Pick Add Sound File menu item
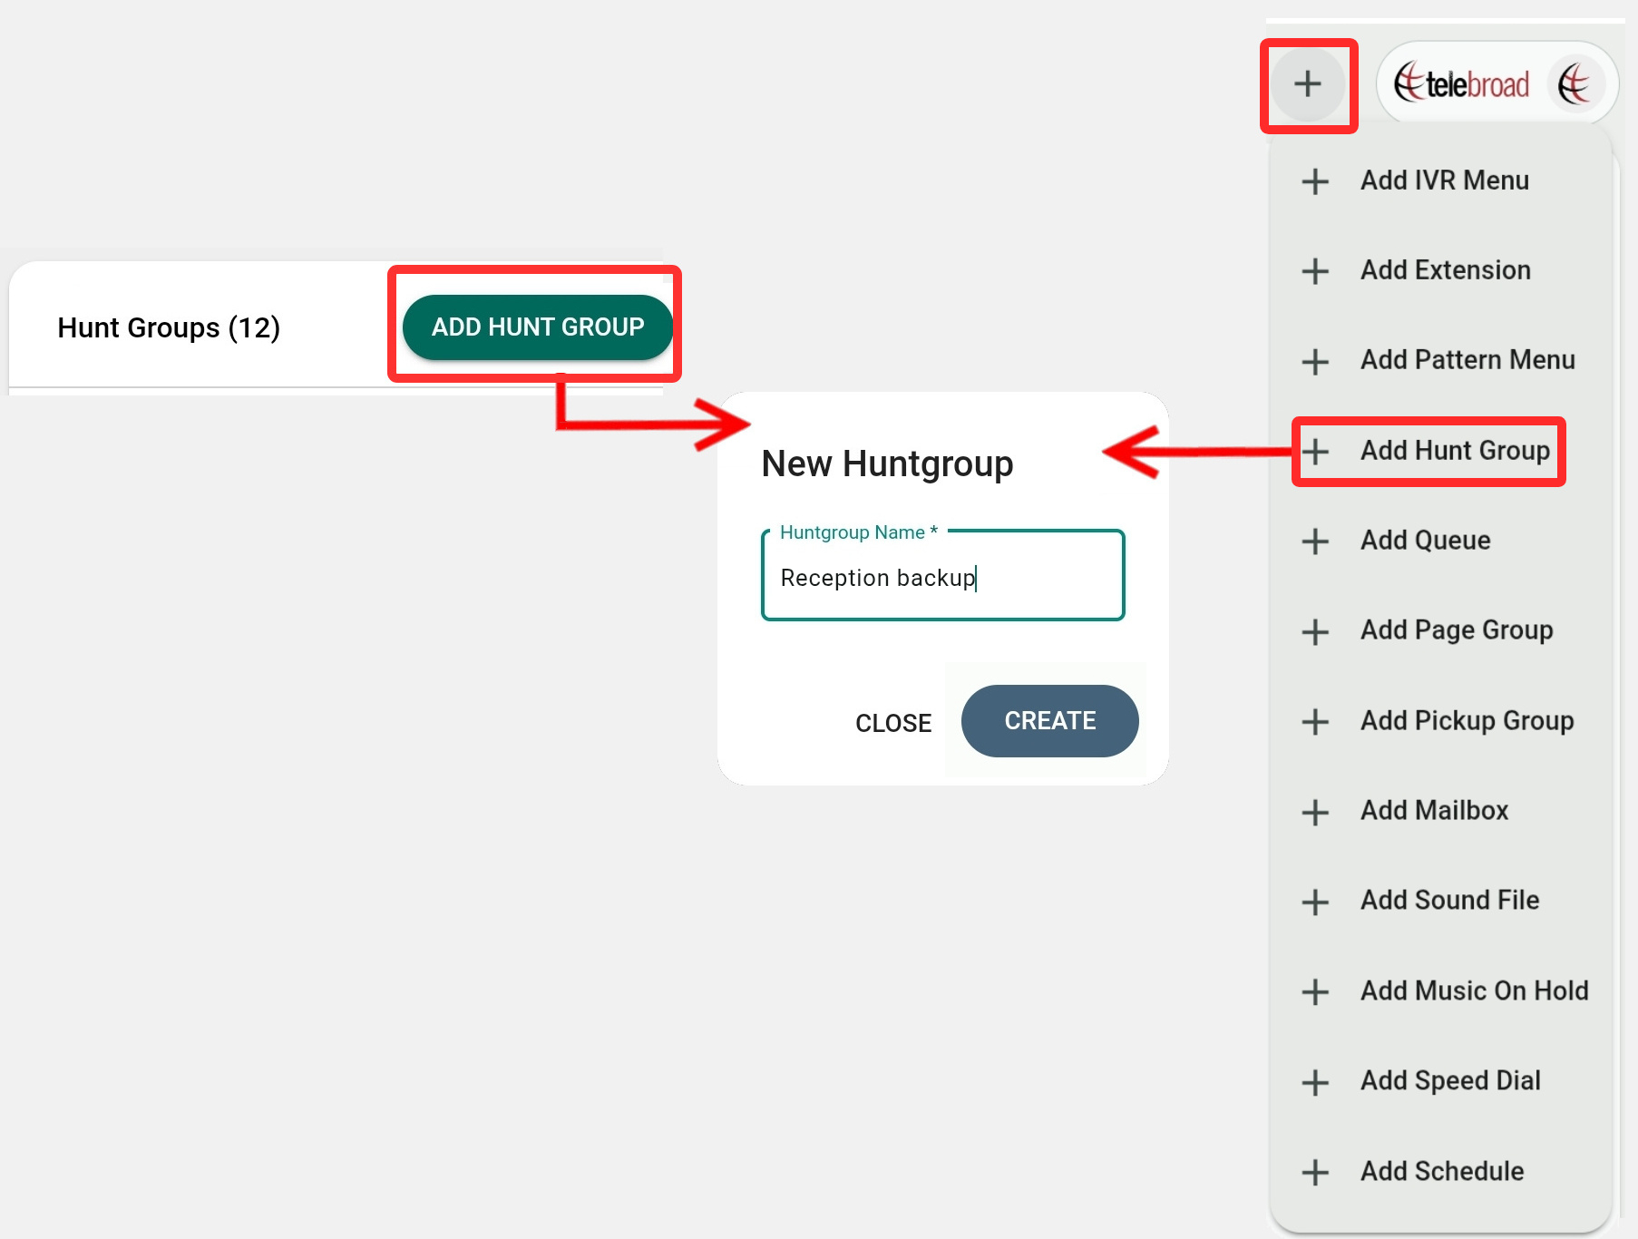 point(1440,901)
